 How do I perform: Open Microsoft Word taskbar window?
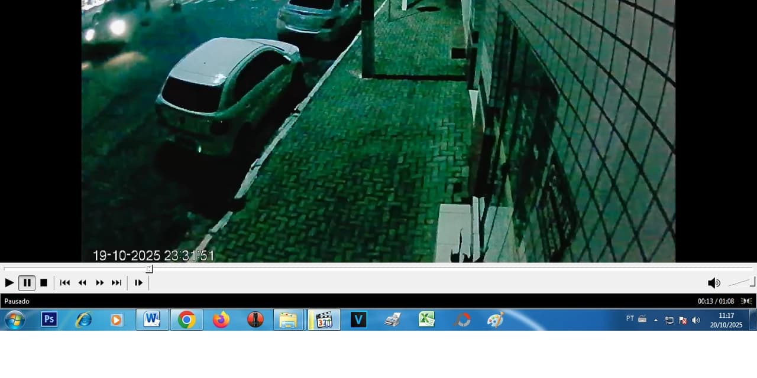point(152,320)
